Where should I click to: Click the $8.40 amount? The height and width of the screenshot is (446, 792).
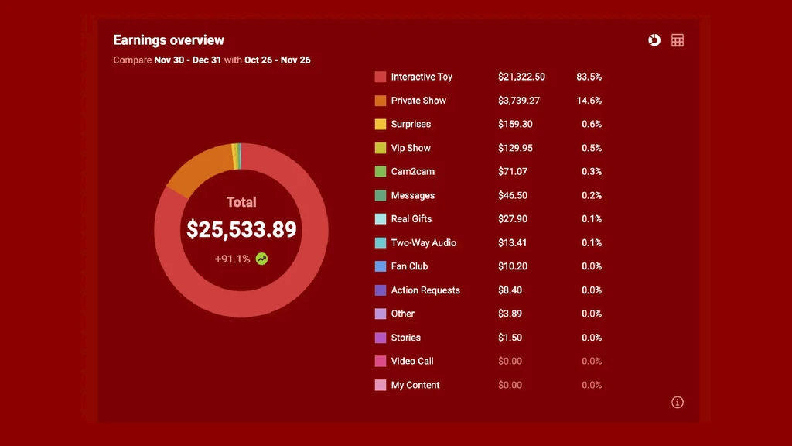510,290
